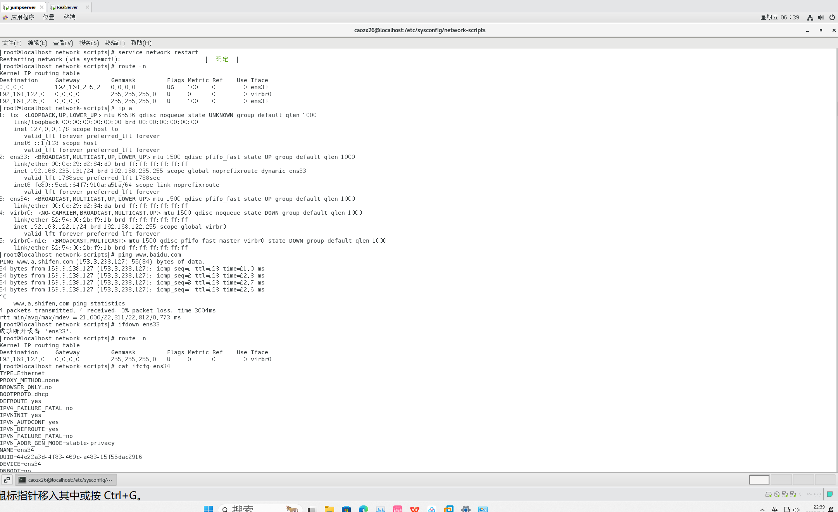Click the first network adapter status icon
The image size is (838, 512).
[x=785, y=494]
